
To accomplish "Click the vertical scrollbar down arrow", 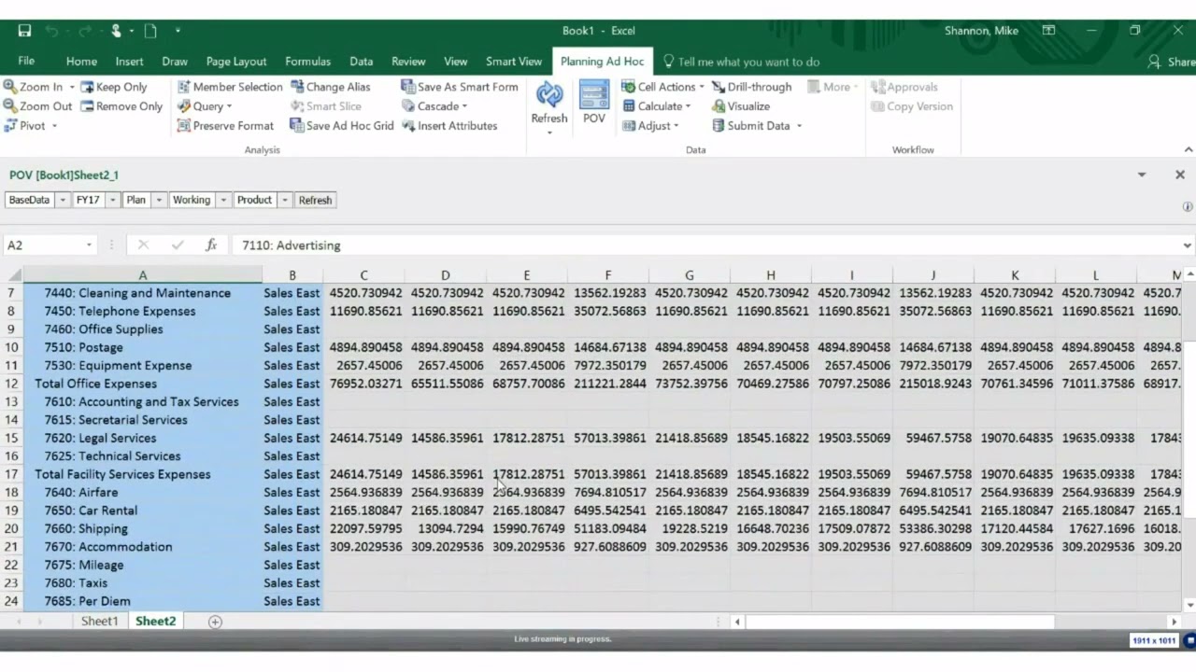I will pyautogui.click(x=1188, y=604).
